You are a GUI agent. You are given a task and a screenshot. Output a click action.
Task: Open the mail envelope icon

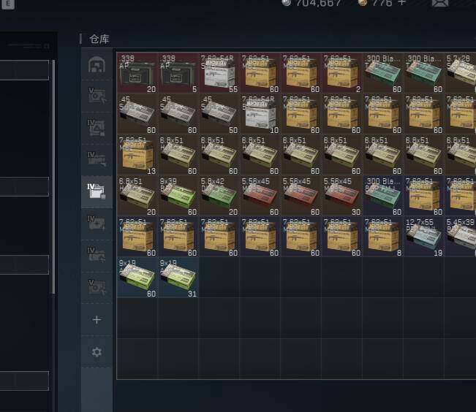(440, 3)
